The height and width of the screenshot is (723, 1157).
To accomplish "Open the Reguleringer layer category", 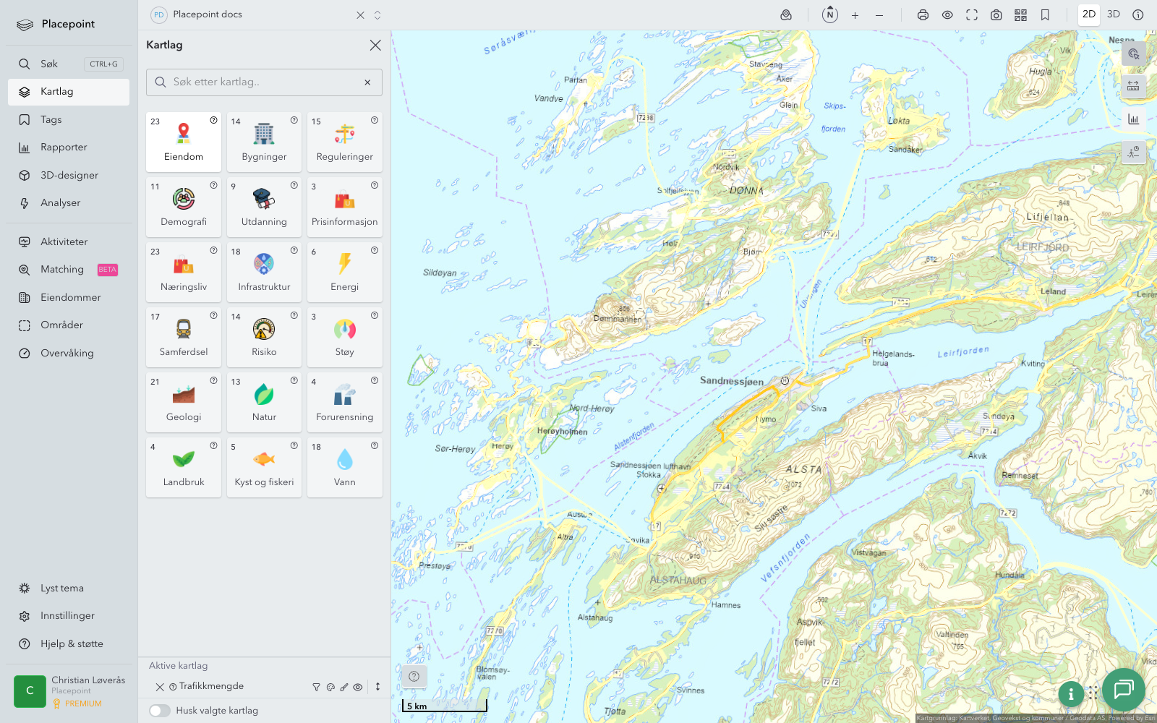I will [344, 142].
